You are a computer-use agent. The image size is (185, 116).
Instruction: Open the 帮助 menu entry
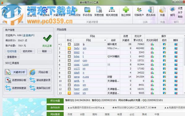pos(180,17)
